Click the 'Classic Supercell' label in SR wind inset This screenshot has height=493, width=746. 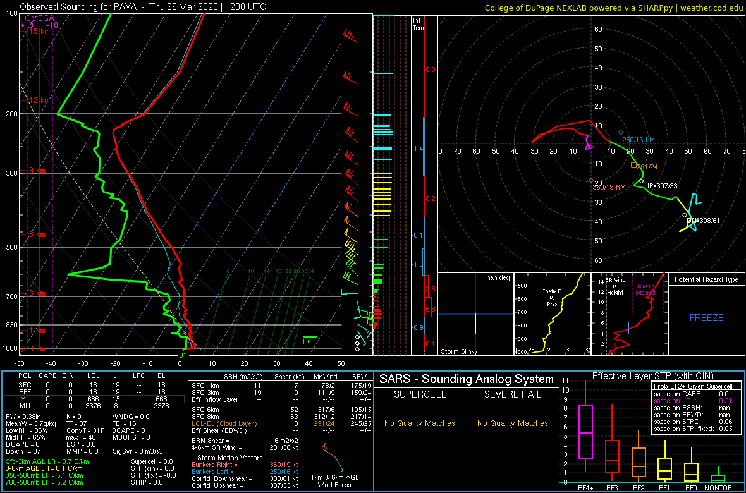click(x=646, y=290)
